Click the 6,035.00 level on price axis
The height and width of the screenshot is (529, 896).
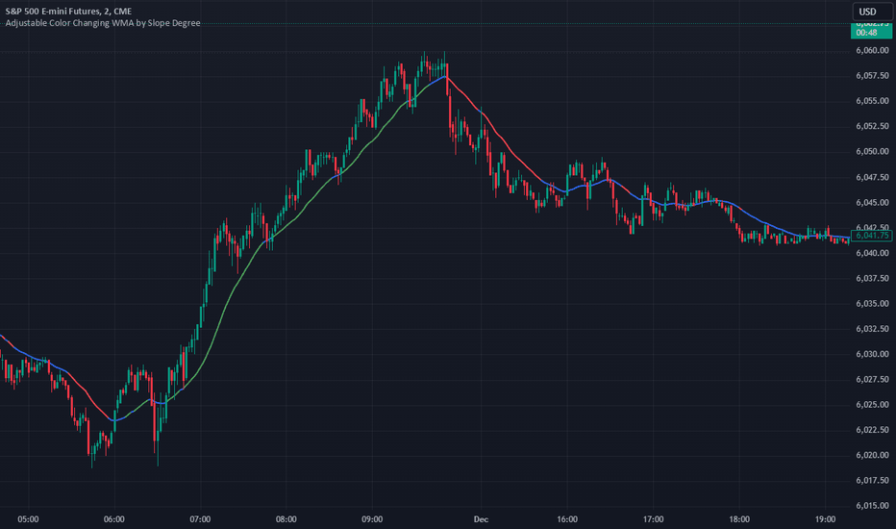[872, 304]
